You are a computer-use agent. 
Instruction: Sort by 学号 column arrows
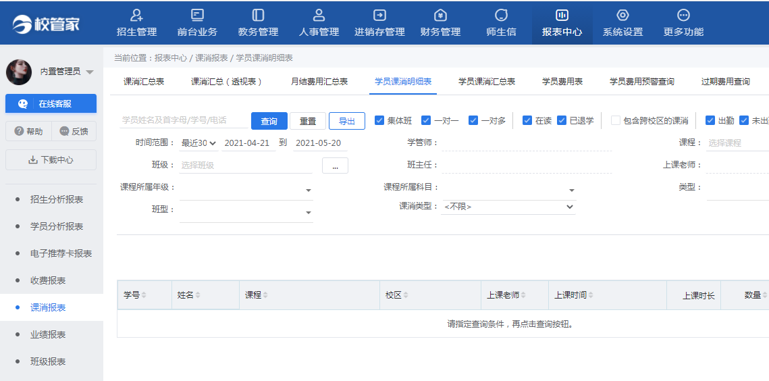(144, 295)
